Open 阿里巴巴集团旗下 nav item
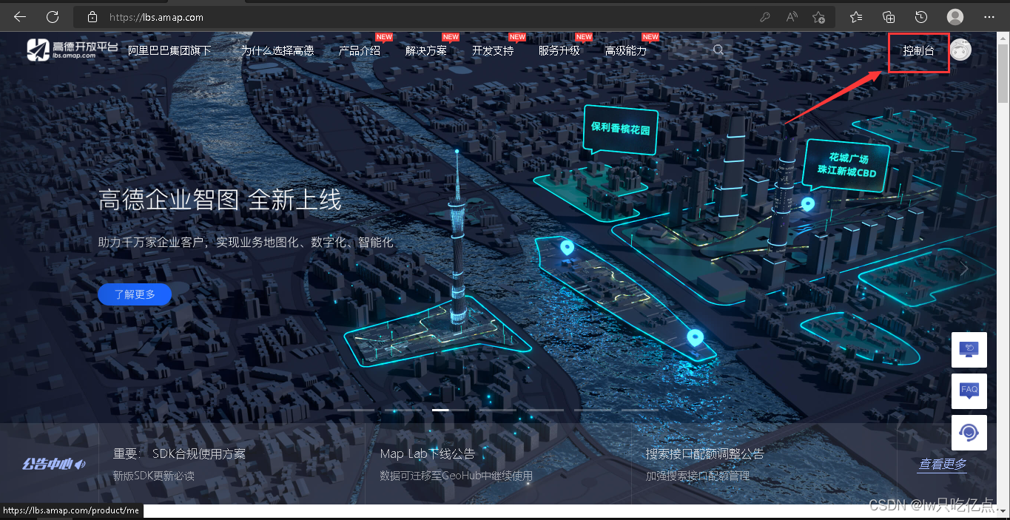This screenshot has width=1010, height=520. [169, 51]
